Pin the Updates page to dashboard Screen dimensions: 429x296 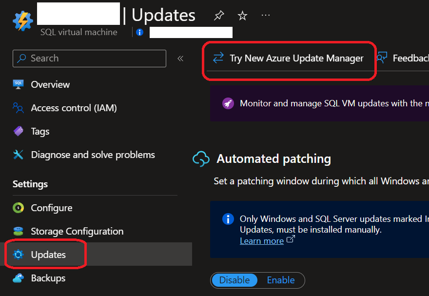tap(219, 16)
